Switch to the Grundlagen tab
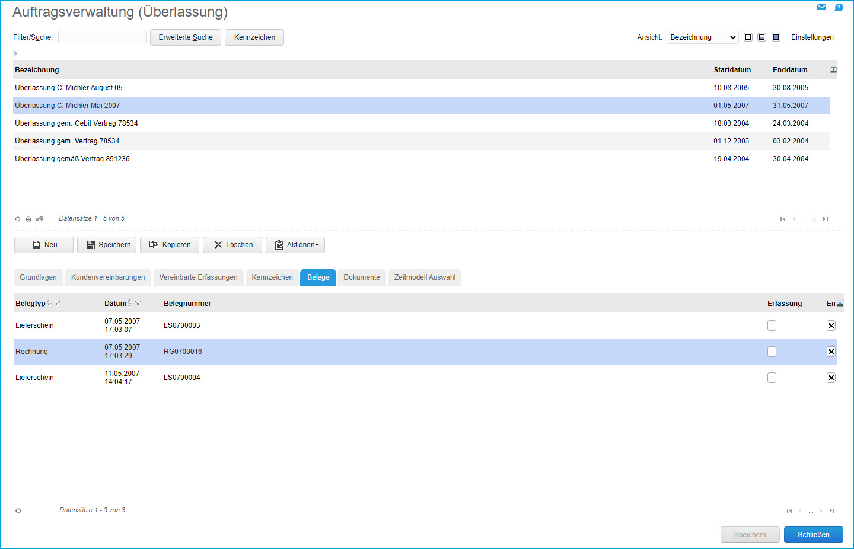854x549 pixels. pyautogui.click(x=38, y=277)
